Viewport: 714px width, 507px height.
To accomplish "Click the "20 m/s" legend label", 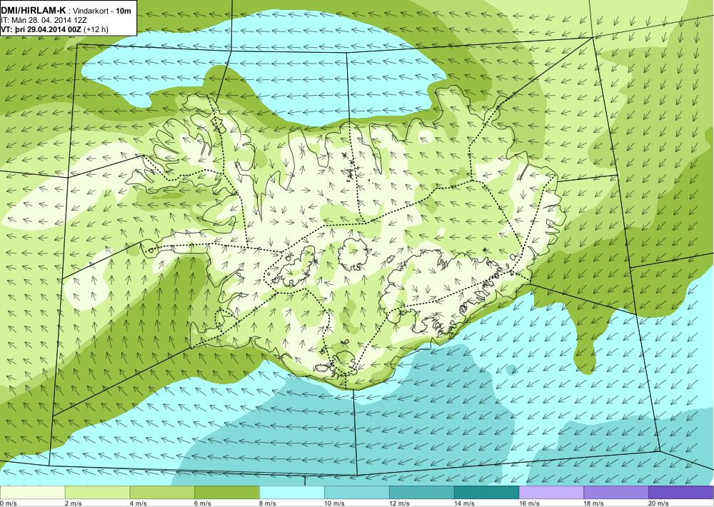I will click(659, 503).
